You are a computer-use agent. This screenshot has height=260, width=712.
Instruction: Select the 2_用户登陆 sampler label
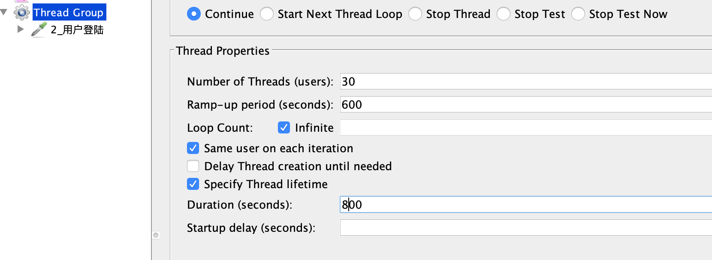[x=77, y=30]
